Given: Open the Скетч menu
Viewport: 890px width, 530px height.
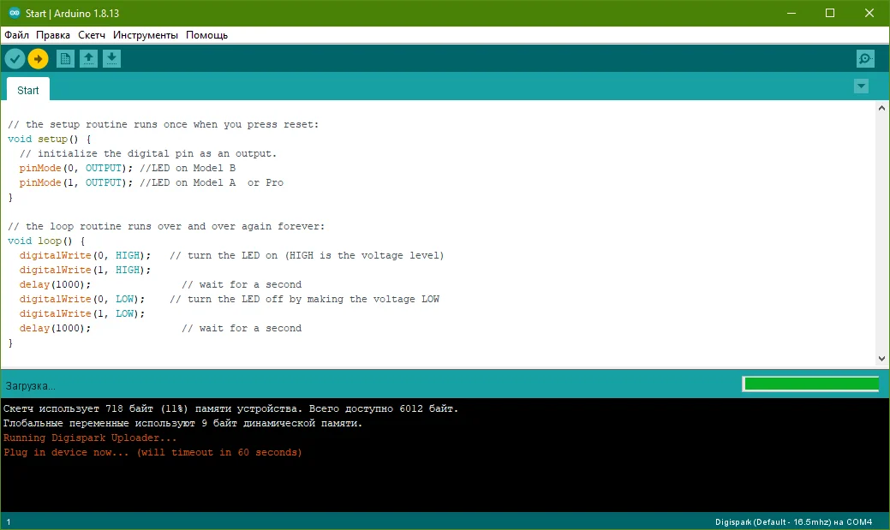Looking at the screenshot, I should point(92,35).
